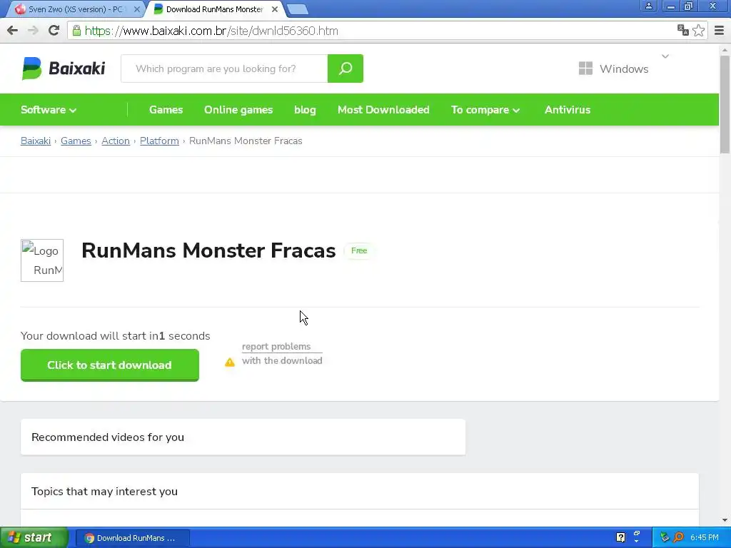
Task: Click the vertical scrollbar thumb
Action: [725, 103]
